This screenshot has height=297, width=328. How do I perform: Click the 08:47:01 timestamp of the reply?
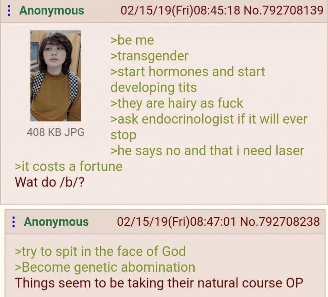point(213,222)
